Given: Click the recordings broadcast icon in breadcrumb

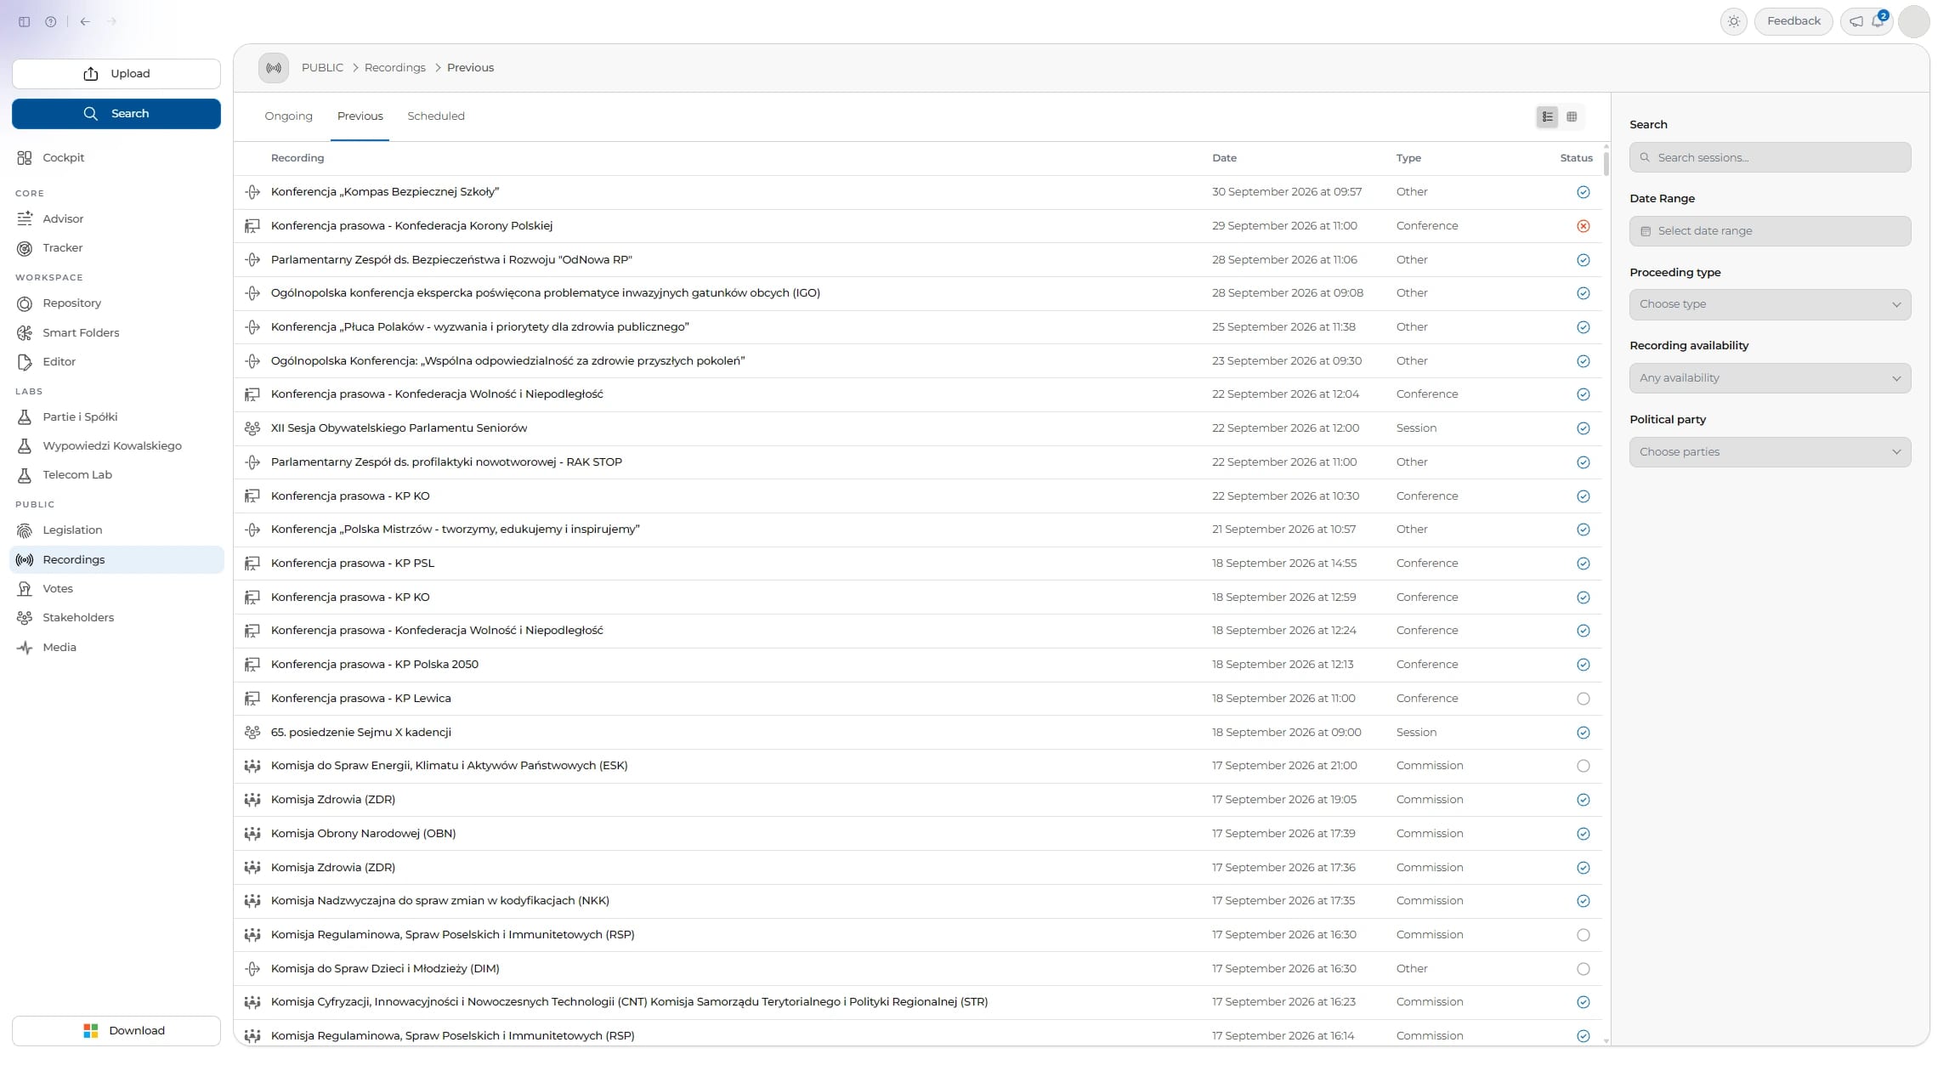Looking at the screenshot, I should click(274, 68).
